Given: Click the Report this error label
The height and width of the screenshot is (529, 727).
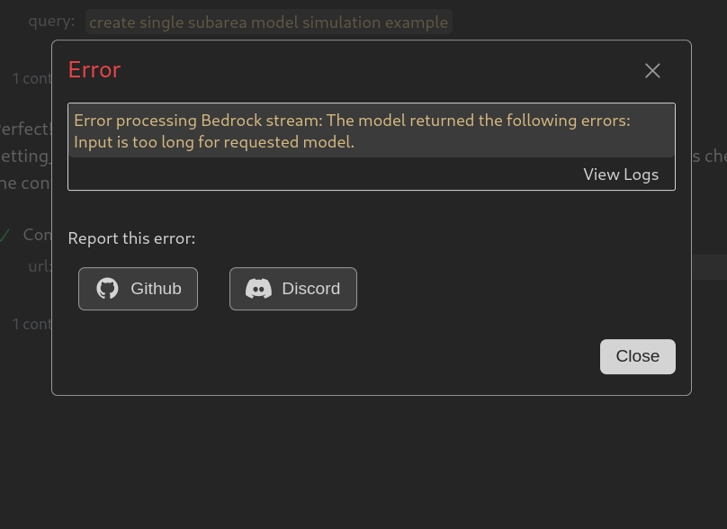Looking at the screenshot, I should 131,238.
